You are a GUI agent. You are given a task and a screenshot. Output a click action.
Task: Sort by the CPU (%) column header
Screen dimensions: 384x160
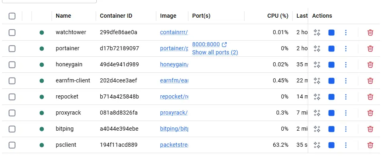(x=278, y=16)
